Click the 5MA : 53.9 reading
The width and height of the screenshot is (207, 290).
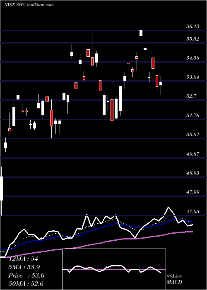(24, 267)
